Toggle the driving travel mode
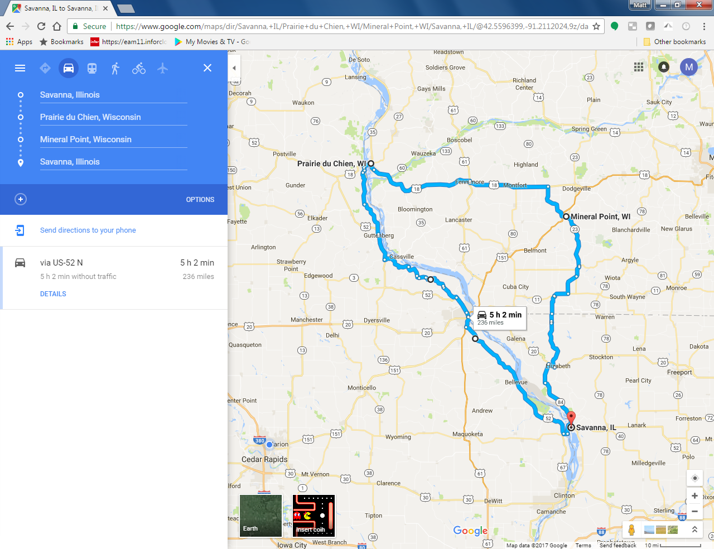Screen dimensions: 714x549 tap(69, 68)
